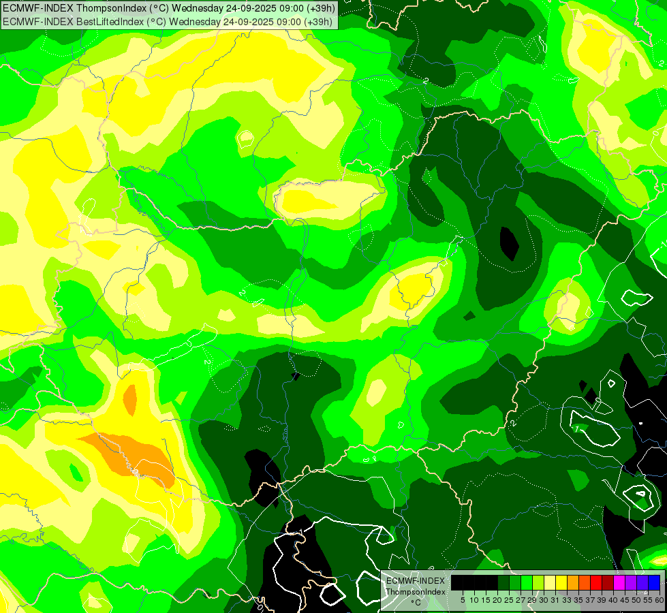Image resolution: width=667 pixels, height=613 pixels.
Task: Pick the dark green 20–25 legend swatch
Action: coord(503,582)
